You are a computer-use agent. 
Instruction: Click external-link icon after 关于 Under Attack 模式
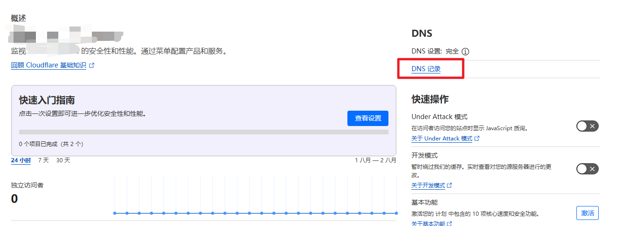477,139
